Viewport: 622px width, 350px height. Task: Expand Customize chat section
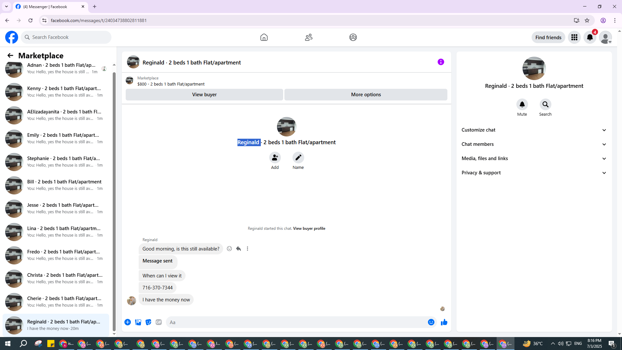click(x=534, y=130)
